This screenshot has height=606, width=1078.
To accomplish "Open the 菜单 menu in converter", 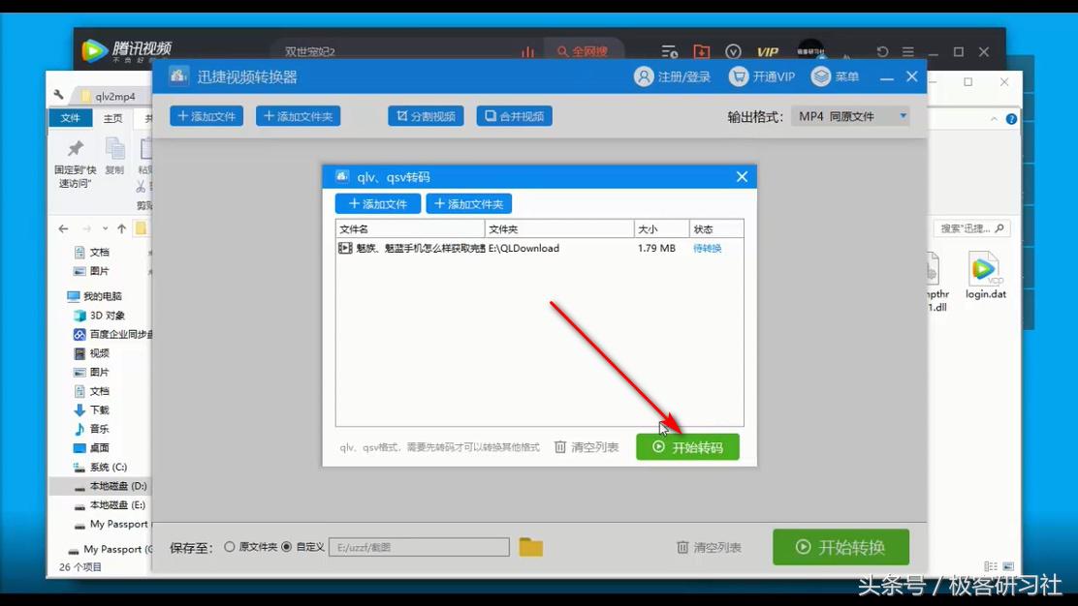I will pyautogui.click(x=835, y=76).
